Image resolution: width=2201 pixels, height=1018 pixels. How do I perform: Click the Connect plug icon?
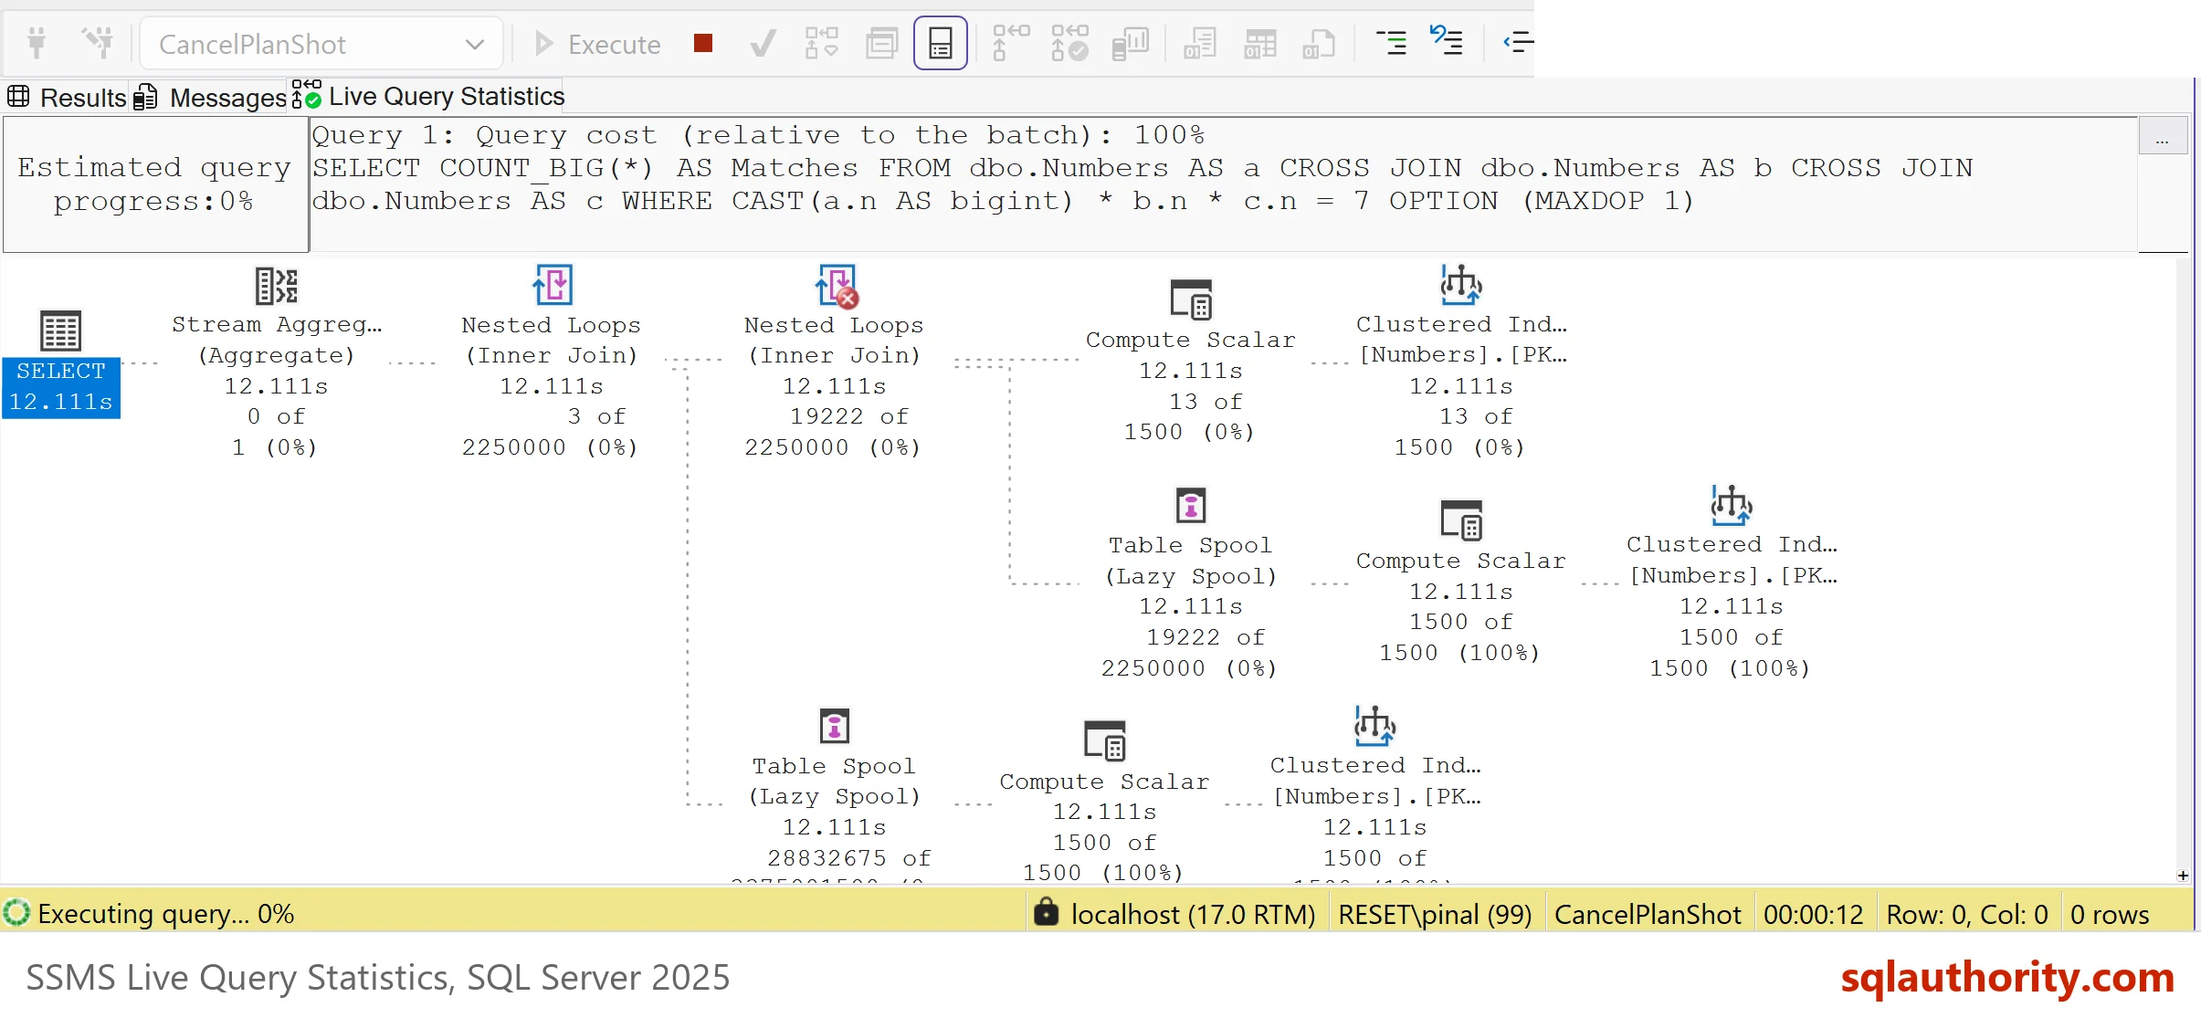tap(37, 43)
